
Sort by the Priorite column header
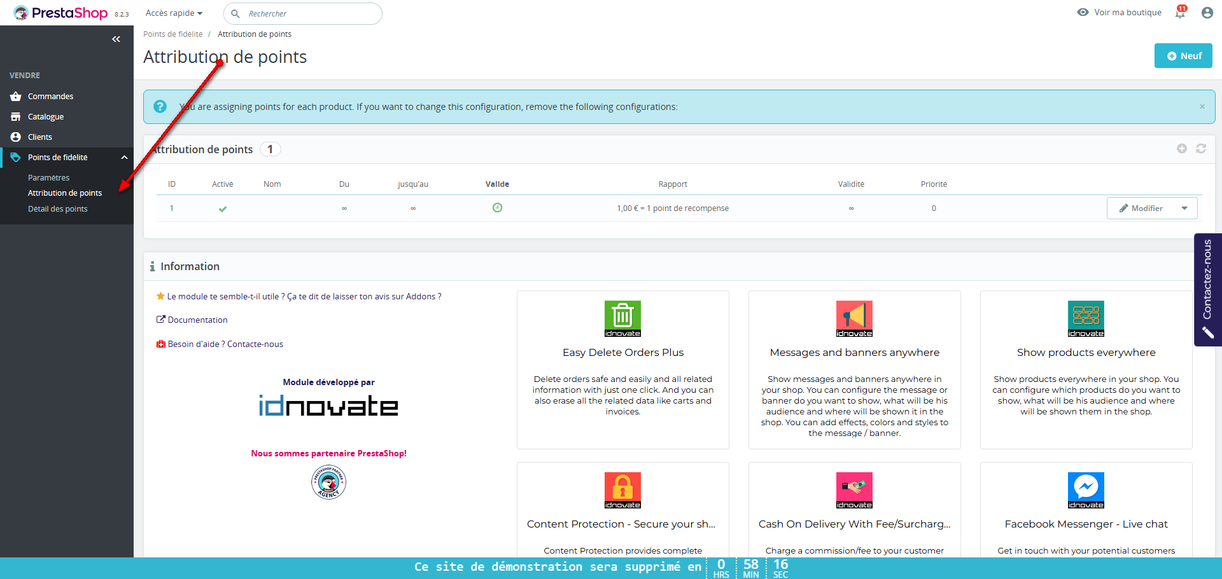[x=934, y=184]
